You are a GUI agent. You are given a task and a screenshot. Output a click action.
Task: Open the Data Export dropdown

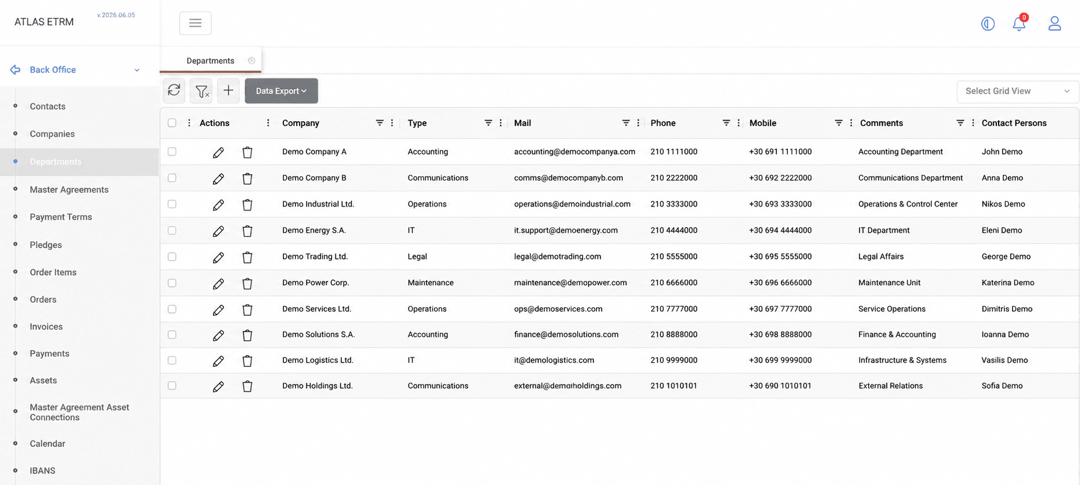point(281,91)
